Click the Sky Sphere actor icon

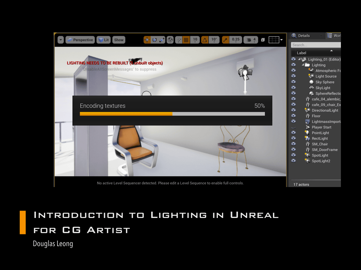[311, 82]
